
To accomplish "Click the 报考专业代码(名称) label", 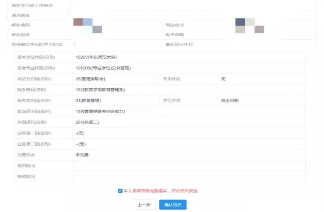I will pos(36,68).
